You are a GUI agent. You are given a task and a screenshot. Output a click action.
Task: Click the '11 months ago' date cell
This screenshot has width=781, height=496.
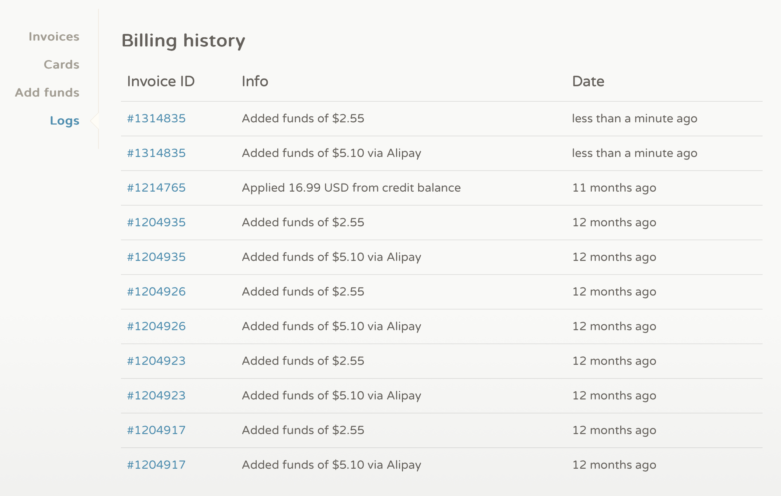614,188
